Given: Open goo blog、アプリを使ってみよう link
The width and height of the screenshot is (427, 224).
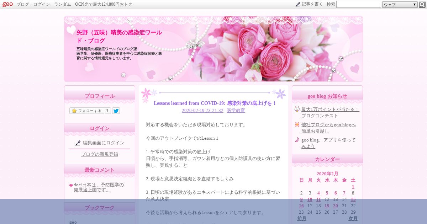Looking at the screenshot, I should (328, 143).
